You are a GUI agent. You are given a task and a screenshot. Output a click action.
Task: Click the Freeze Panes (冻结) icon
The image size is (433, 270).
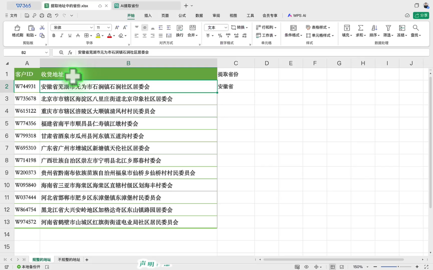[402, 28]
